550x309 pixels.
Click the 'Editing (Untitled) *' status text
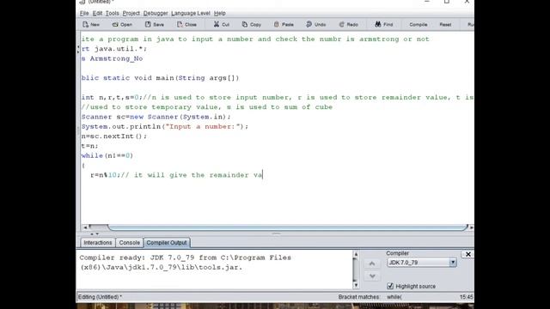point(100,297)
